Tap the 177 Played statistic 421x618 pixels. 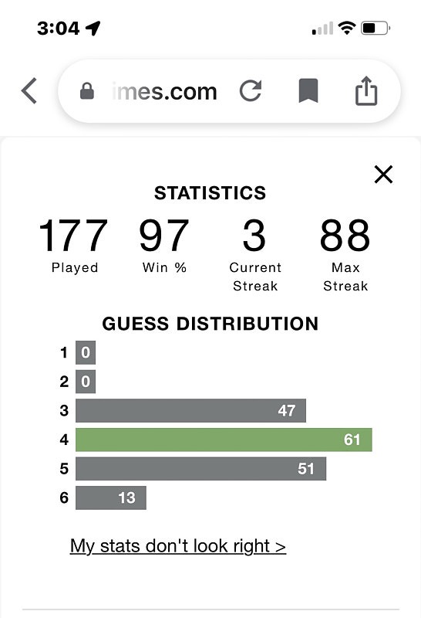click(74, 246)
